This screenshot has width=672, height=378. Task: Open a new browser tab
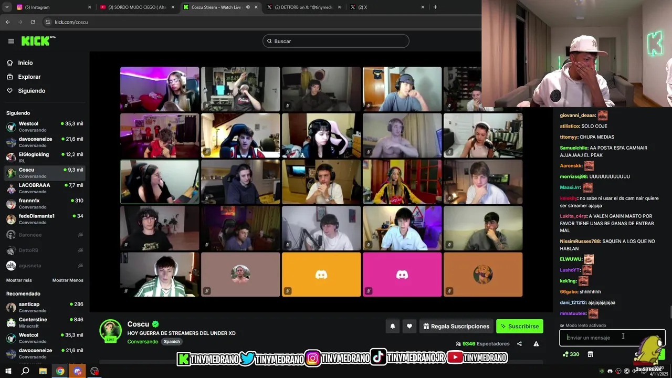coord(435,7)
